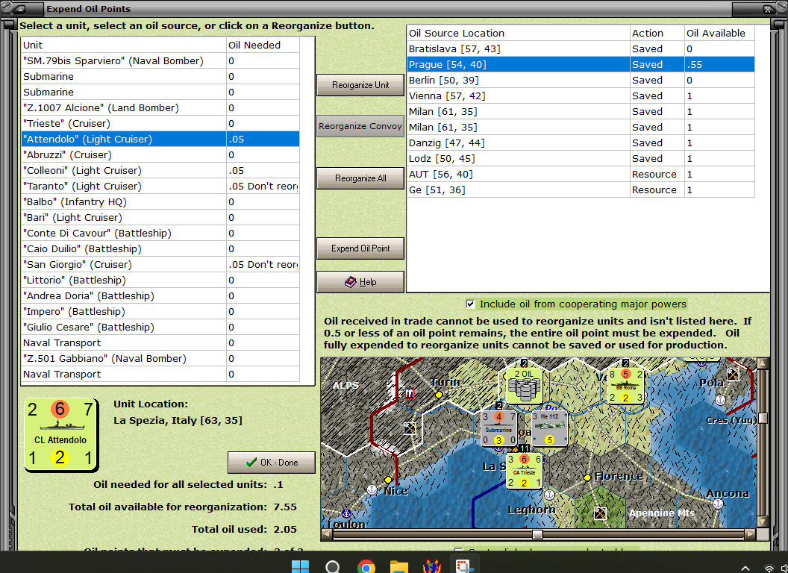Click Expend Oil Point button
The image size is (788, 573).
(360, 248)
